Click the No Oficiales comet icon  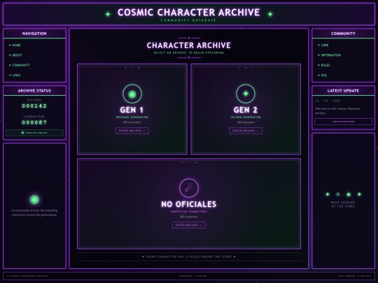[x=189, y=188]
